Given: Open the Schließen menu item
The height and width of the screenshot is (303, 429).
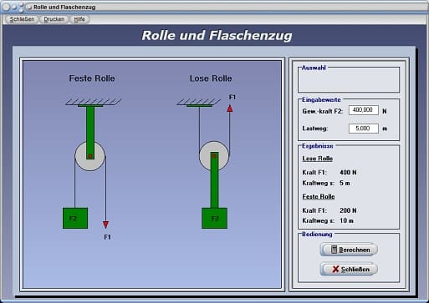Looking at the screenshot, I should (22, 19).
